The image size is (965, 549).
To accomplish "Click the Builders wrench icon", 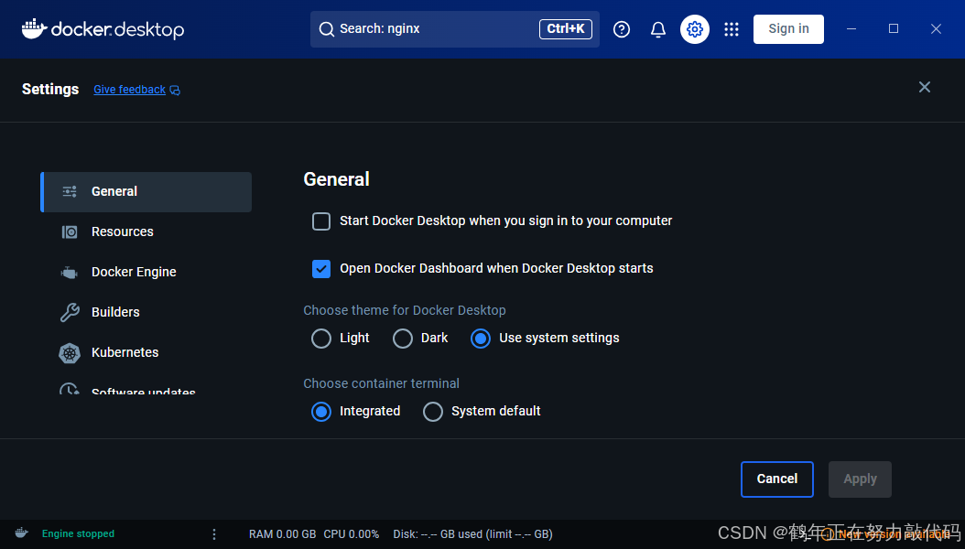I will coord(70,312).
